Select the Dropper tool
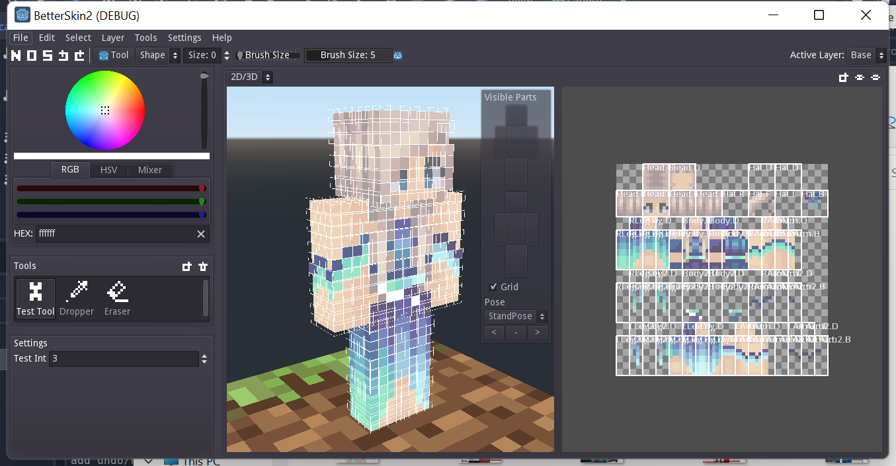896x466 pixels. pos(77,299)
